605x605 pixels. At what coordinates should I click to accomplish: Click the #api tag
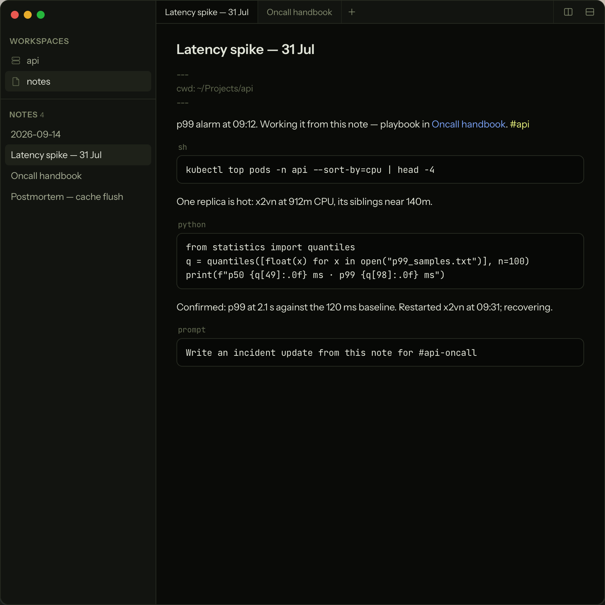point(520,124)
